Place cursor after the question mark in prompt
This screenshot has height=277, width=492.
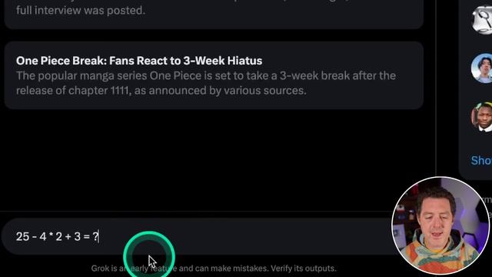coord(99,236)
